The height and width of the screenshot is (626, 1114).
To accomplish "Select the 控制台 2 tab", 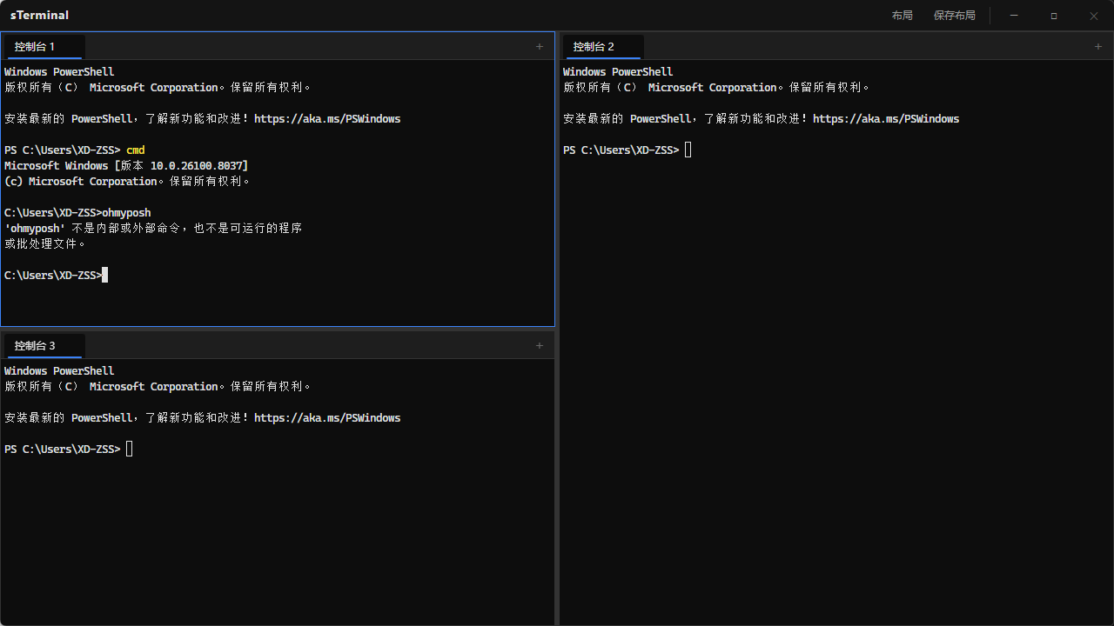I will 603,47.
